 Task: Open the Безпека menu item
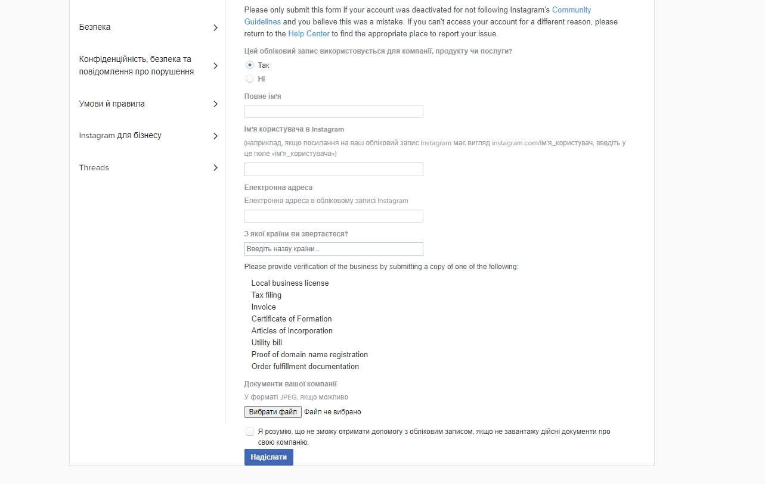(95, 27)
